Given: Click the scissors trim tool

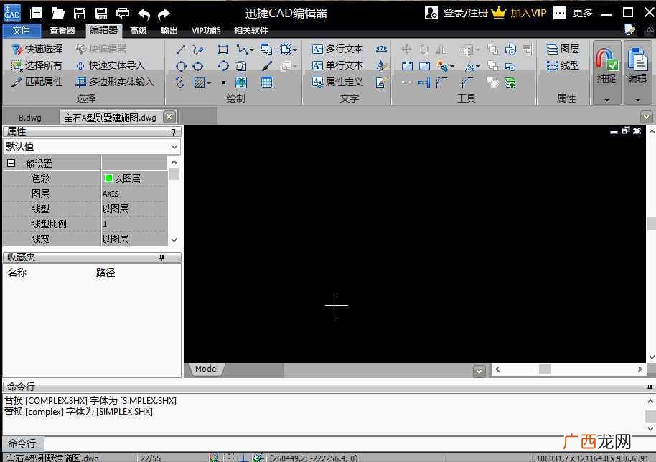Looking at the screenshot, I should click(470, 66).
